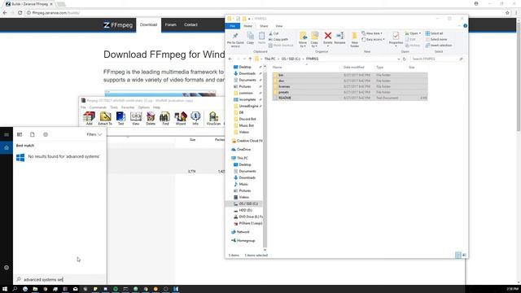Bookmark this page with the star icon
The height and width of the screenshot is (293, 521).
tap(507, 13)
